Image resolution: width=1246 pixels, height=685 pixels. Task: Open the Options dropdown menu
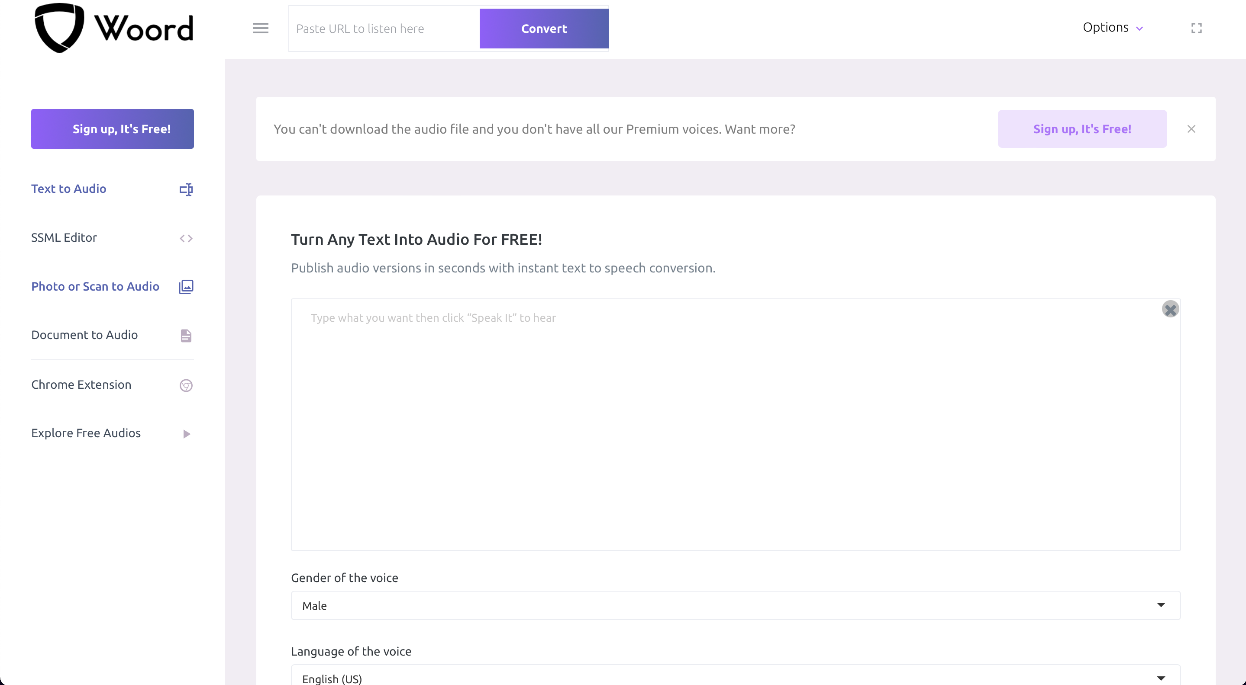pos(1112,28)
